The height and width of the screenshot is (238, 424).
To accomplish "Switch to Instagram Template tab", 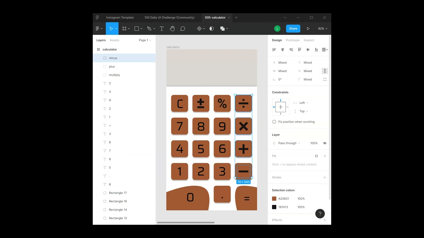I will pyautogui.click(x=120, y=18).
